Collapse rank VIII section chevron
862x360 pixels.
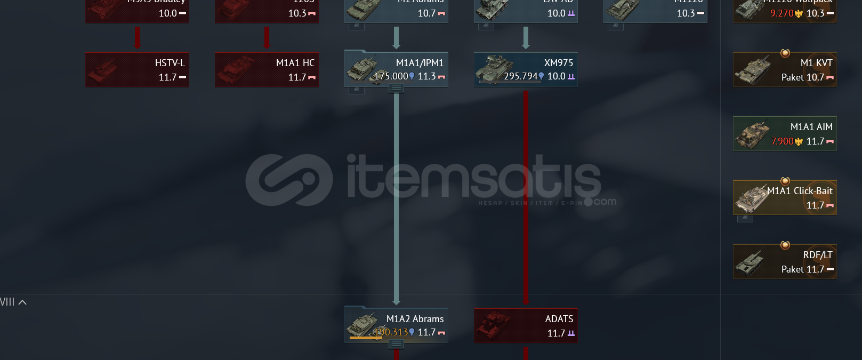[x=22, y=302]
